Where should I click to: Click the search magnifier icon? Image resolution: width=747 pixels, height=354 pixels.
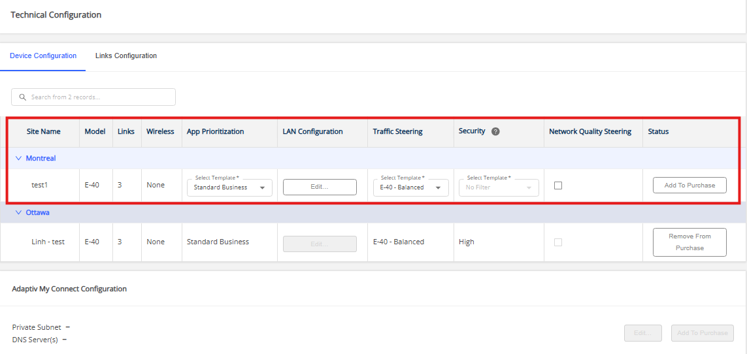22,97
